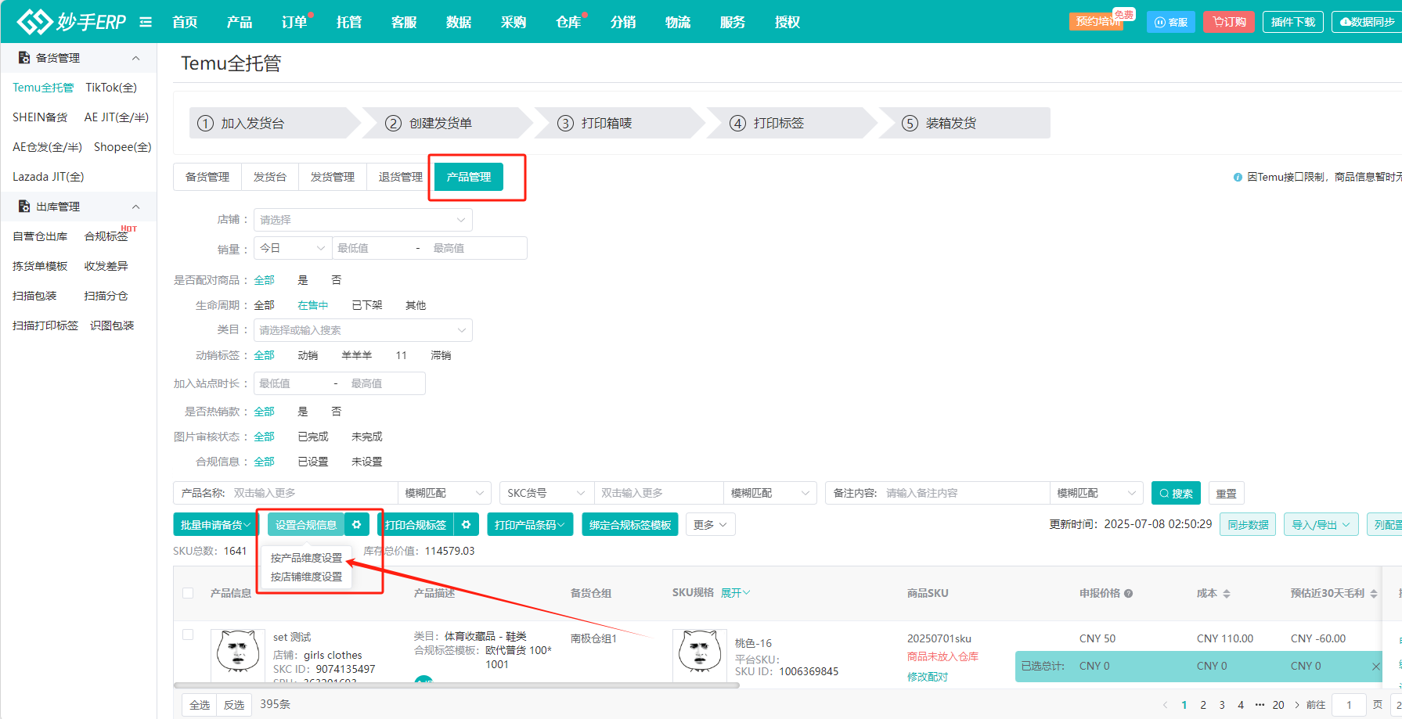Viewport: 1402px width, 719px height.
Task: Open the 店铺 select dropdown
Action: 363,220
